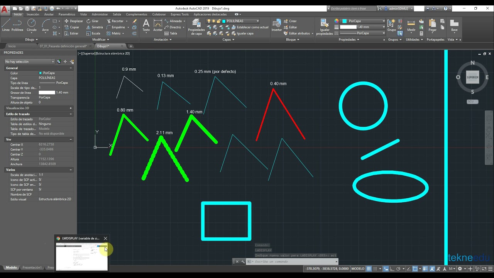
Task: Click the Grosor de línea white swatch
Action: 47,93
